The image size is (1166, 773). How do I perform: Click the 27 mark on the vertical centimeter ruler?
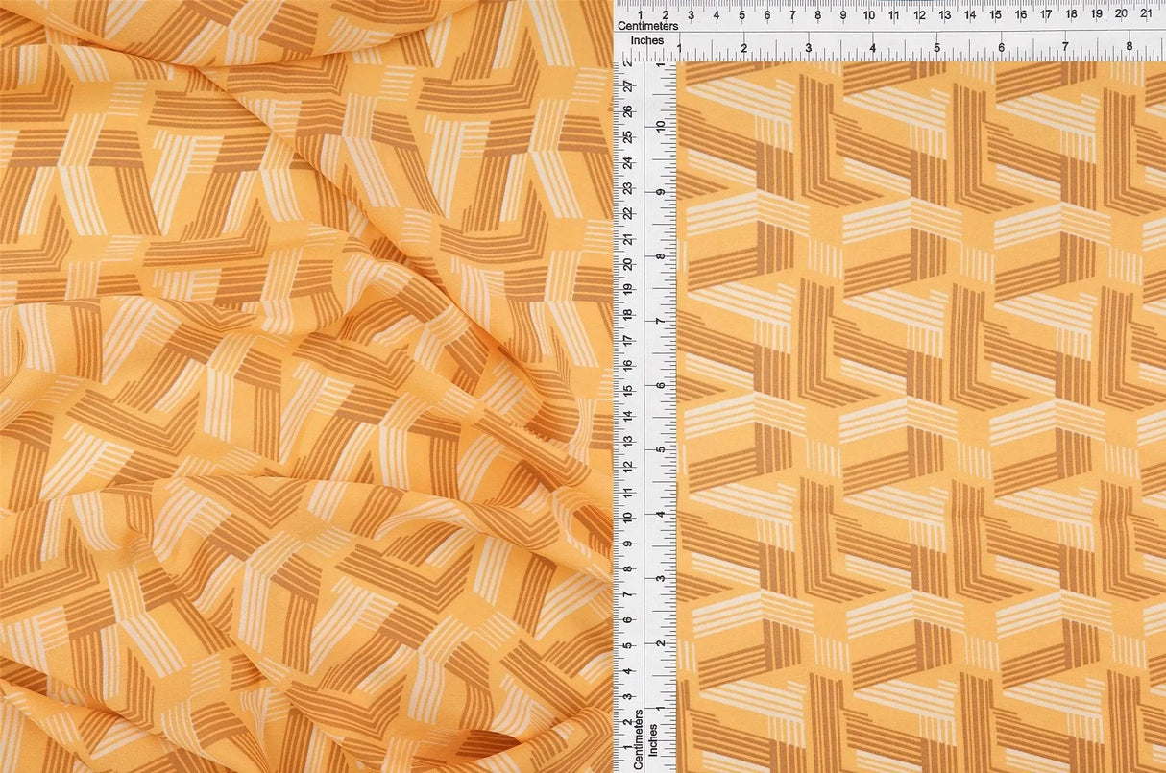click(628, 86)
